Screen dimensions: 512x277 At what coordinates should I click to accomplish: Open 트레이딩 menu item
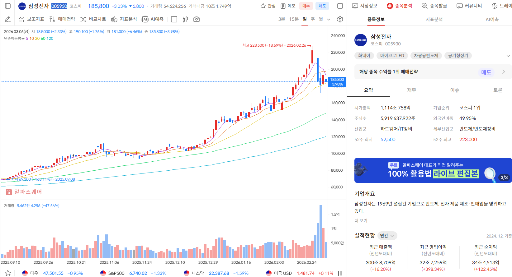click(x=501, y=6)
